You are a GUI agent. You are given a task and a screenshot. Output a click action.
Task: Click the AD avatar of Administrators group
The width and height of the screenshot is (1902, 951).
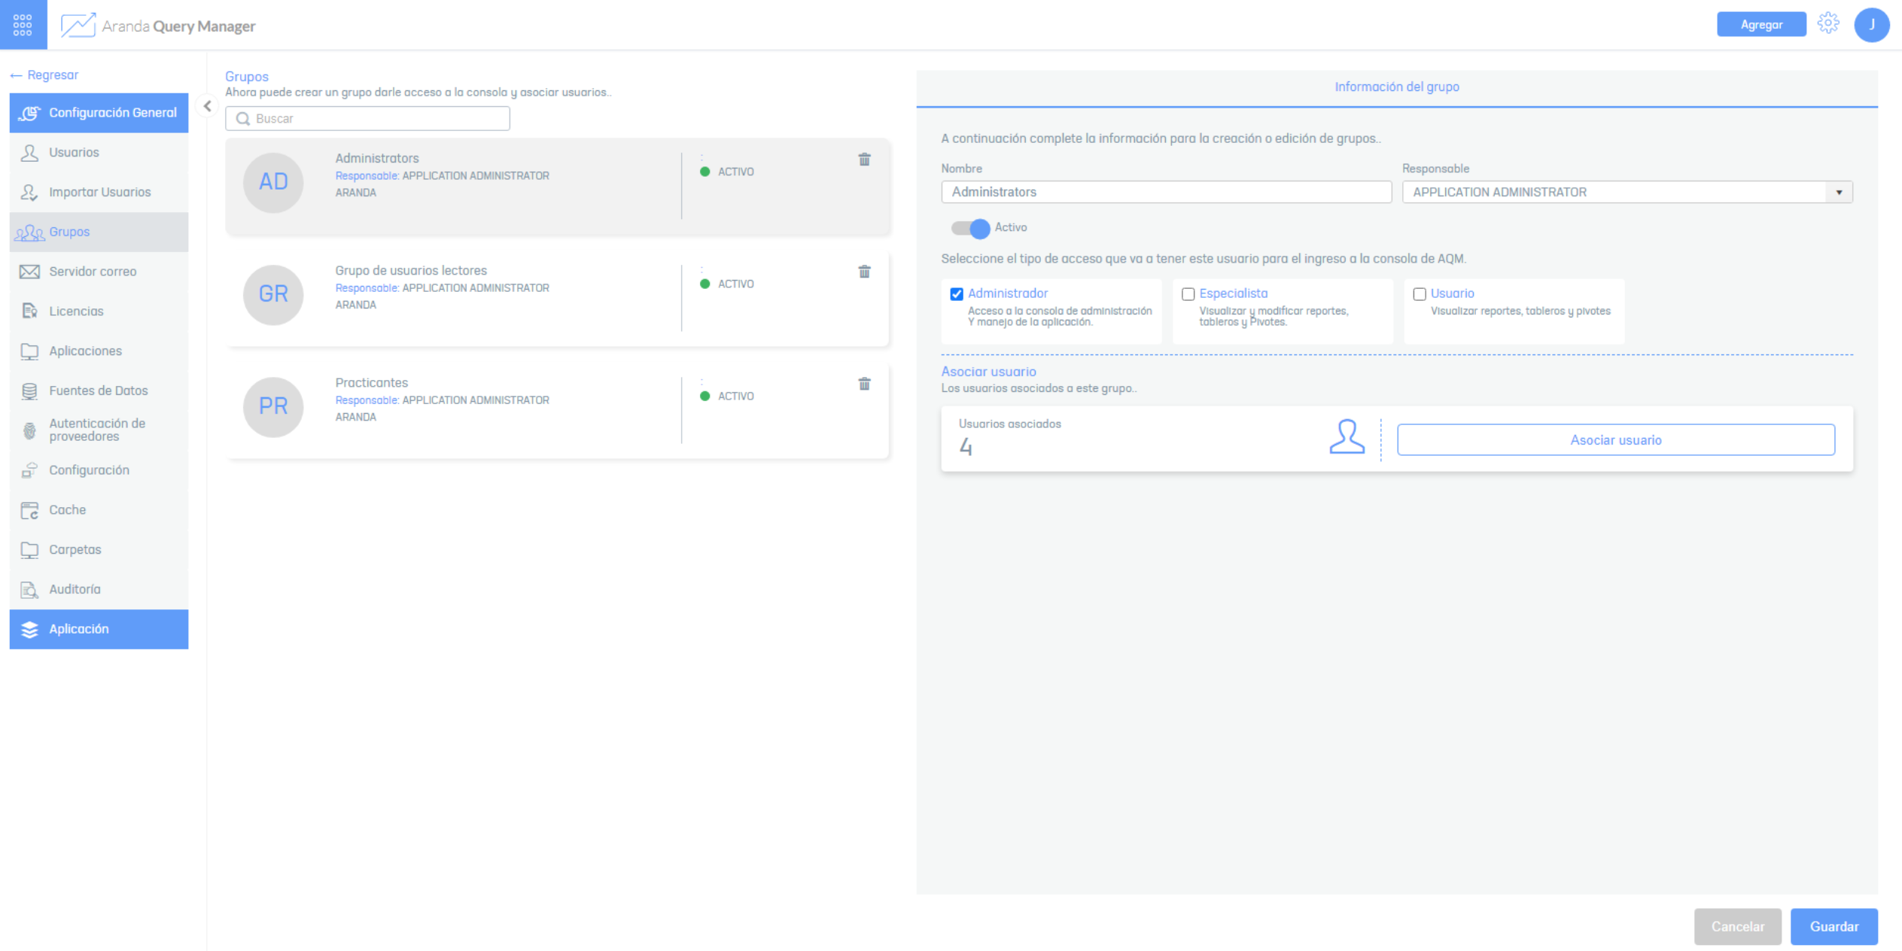[x=273, y=182]
